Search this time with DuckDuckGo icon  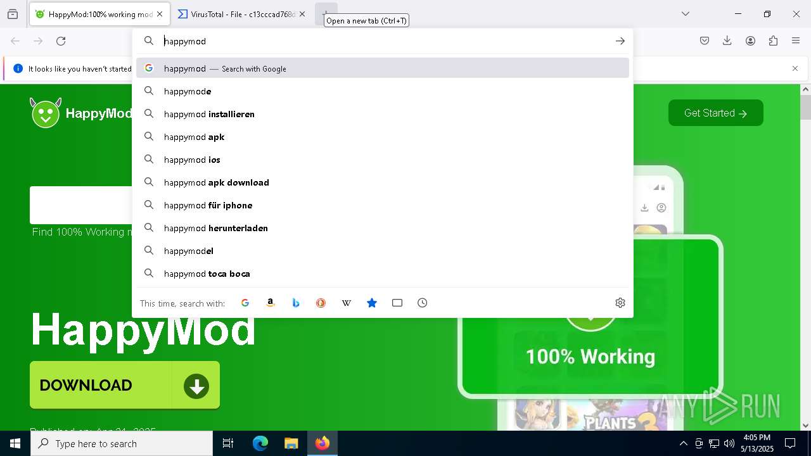click(x=321, y=303)
